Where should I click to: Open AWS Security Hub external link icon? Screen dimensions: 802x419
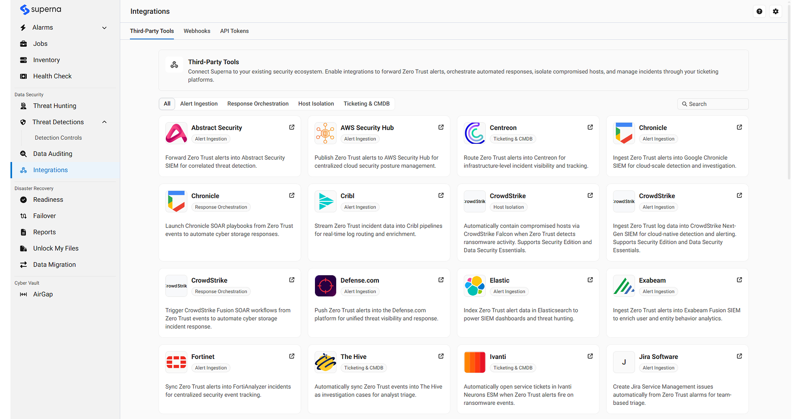point(441,127)
